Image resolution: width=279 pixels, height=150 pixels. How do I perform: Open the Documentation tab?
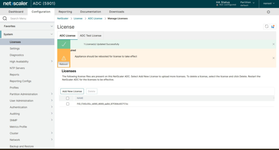pyautogui.click(x=91, y=12)
